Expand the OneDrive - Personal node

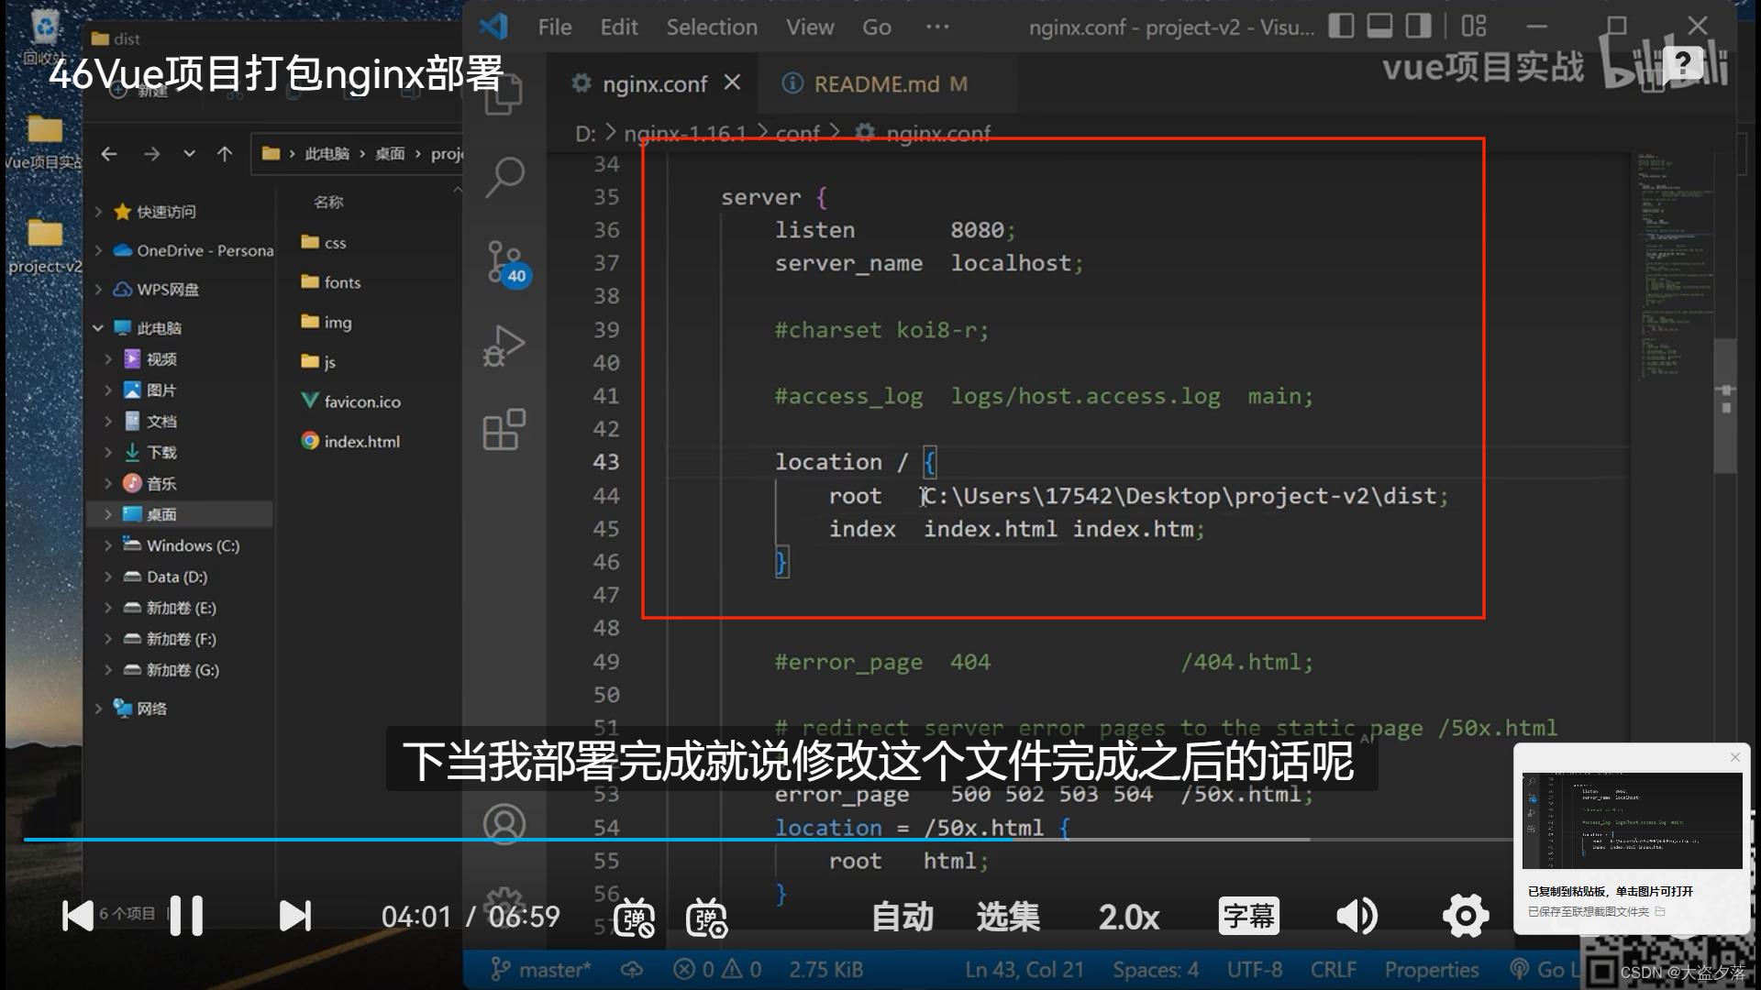coord(98,250)
